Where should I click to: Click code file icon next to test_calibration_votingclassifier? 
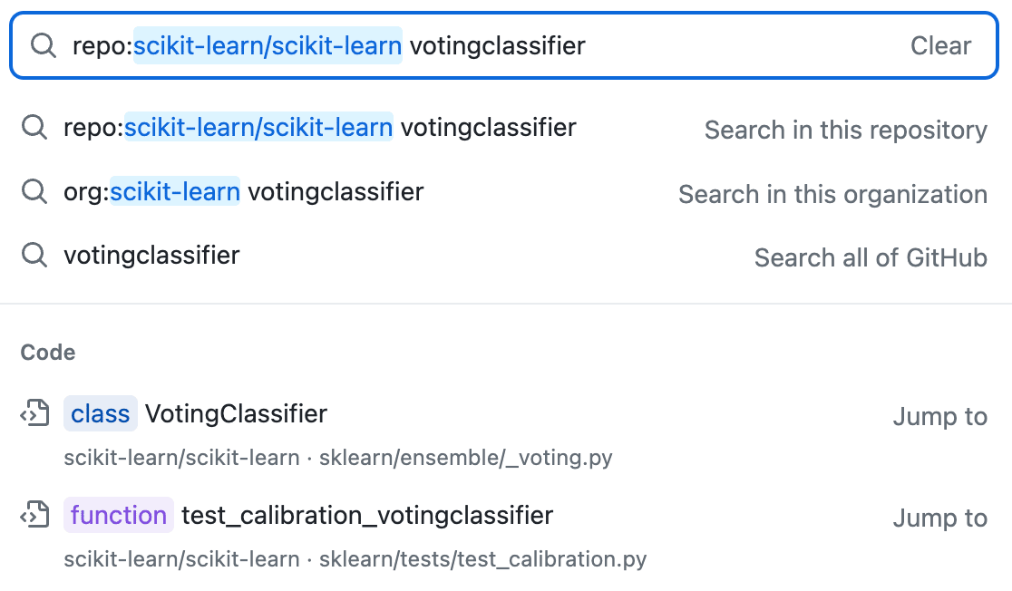coord(34,514)
